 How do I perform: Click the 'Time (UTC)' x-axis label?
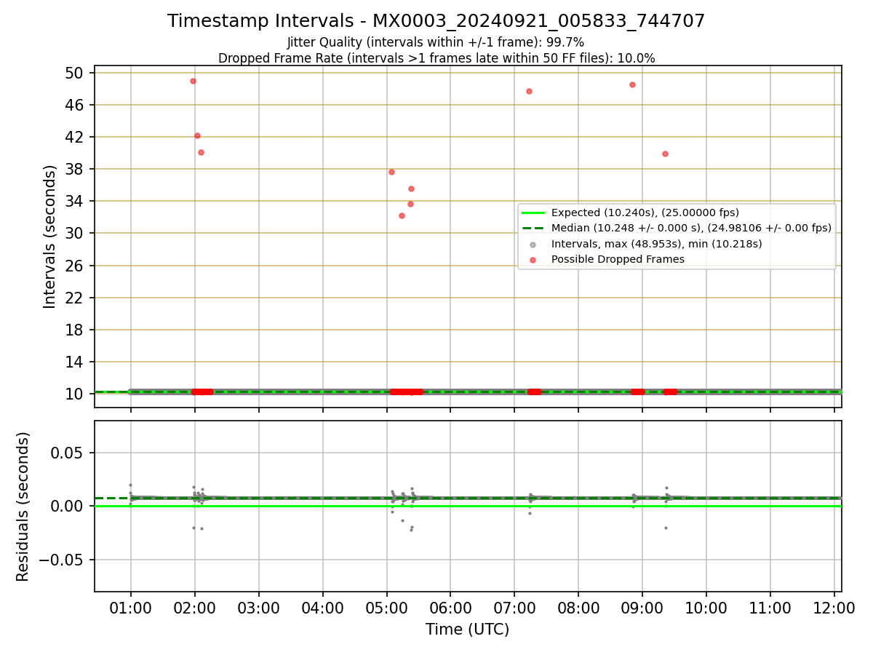point(467,630)
